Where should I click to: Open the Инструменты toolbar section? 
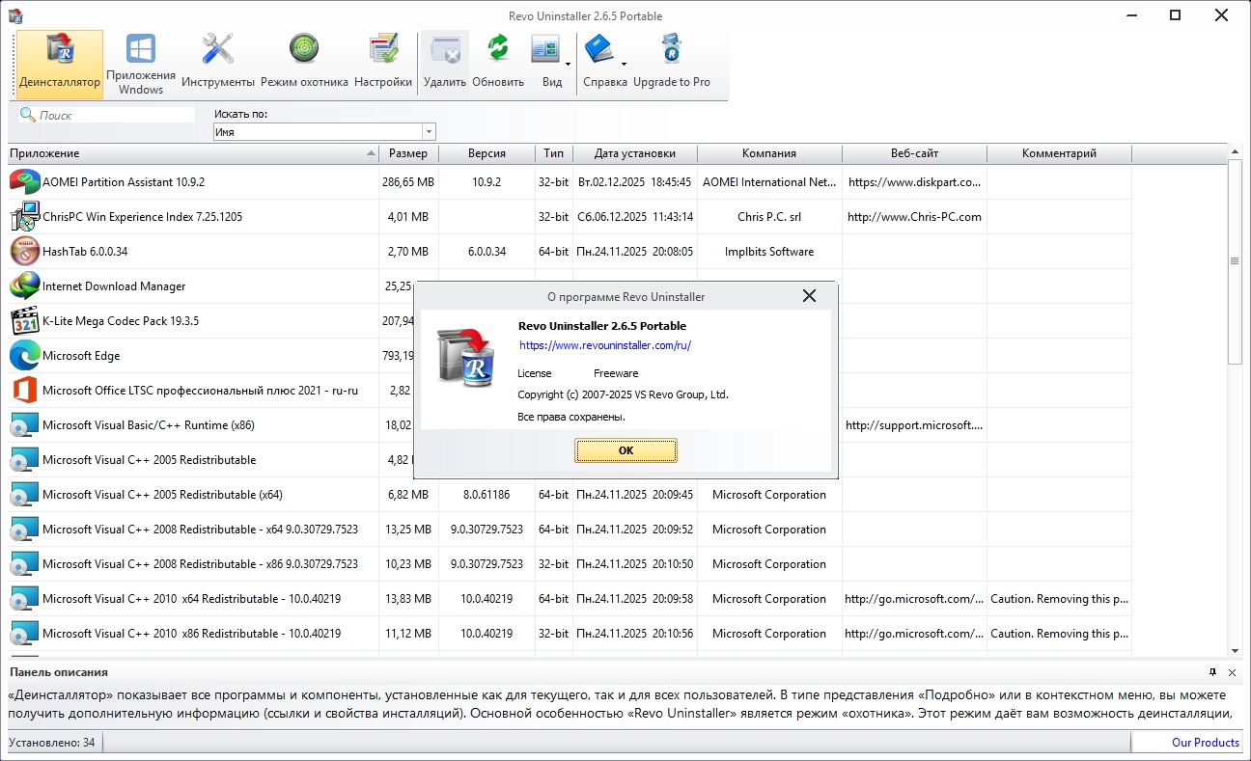pos(218,64)
